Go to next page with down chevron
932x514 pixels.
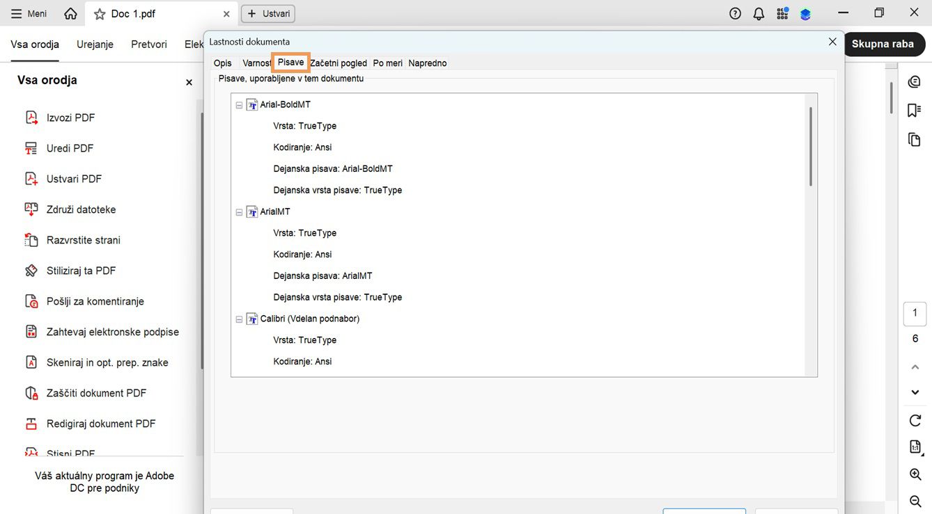915,392
